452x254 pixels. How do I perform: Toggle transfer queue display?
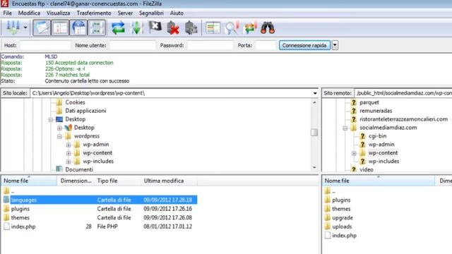pyautogui.click(x=97, y=28)
